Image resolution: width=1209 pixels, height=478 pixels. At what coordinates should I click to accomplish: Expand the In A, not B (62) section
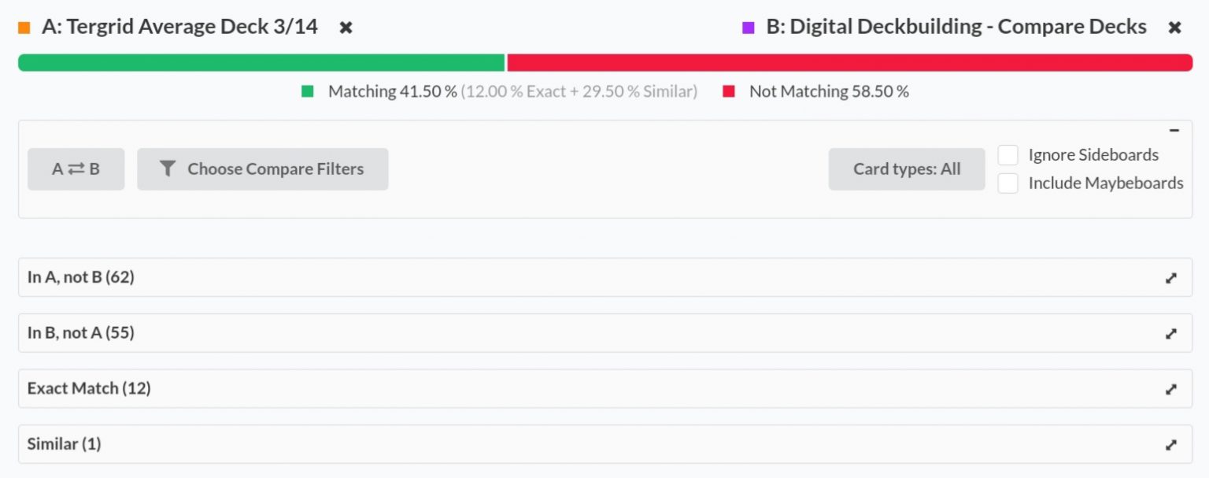(79, 277)
